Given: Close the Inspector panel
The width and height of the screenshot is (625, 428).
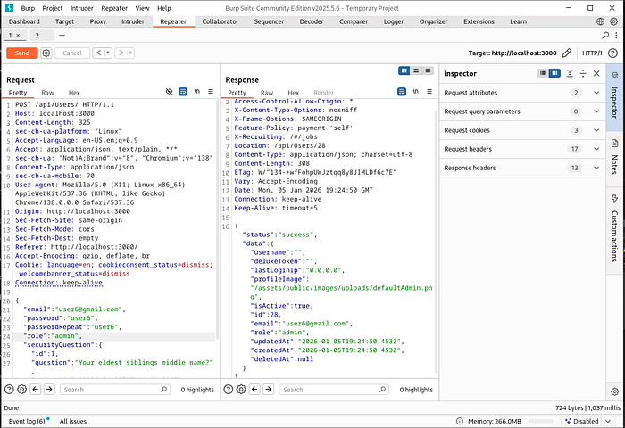Looking at the screenshot, I should (x=596, y=73).
